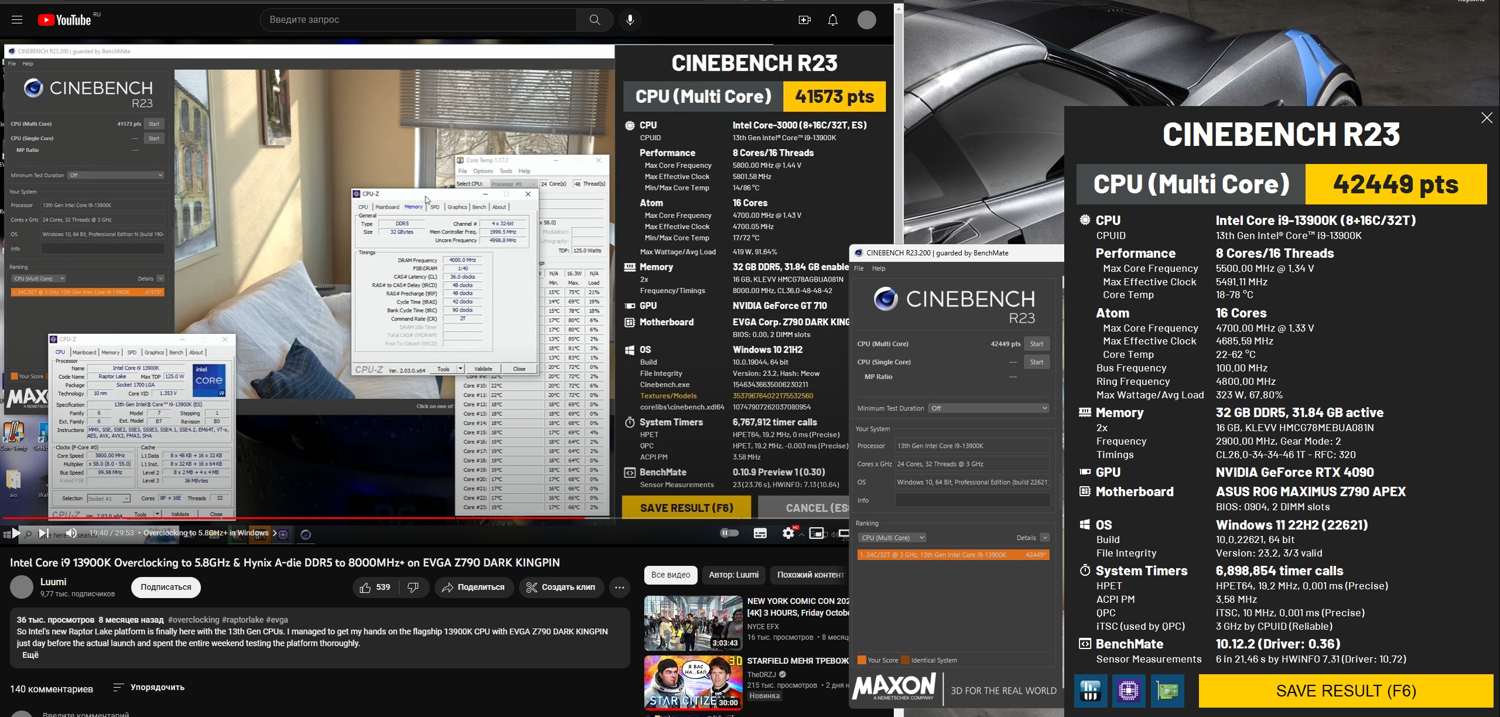Mute the video volume
Screen dimensions: 1500x717
71,533
